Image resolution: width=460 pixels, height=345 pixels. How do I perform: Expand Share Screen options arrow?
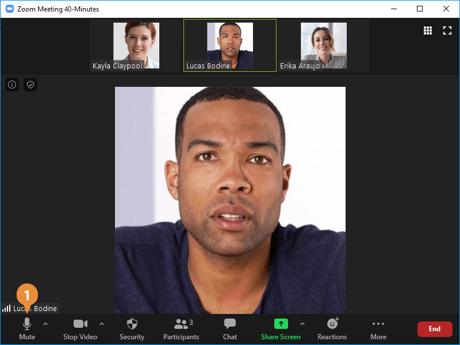tap(302, 324)
